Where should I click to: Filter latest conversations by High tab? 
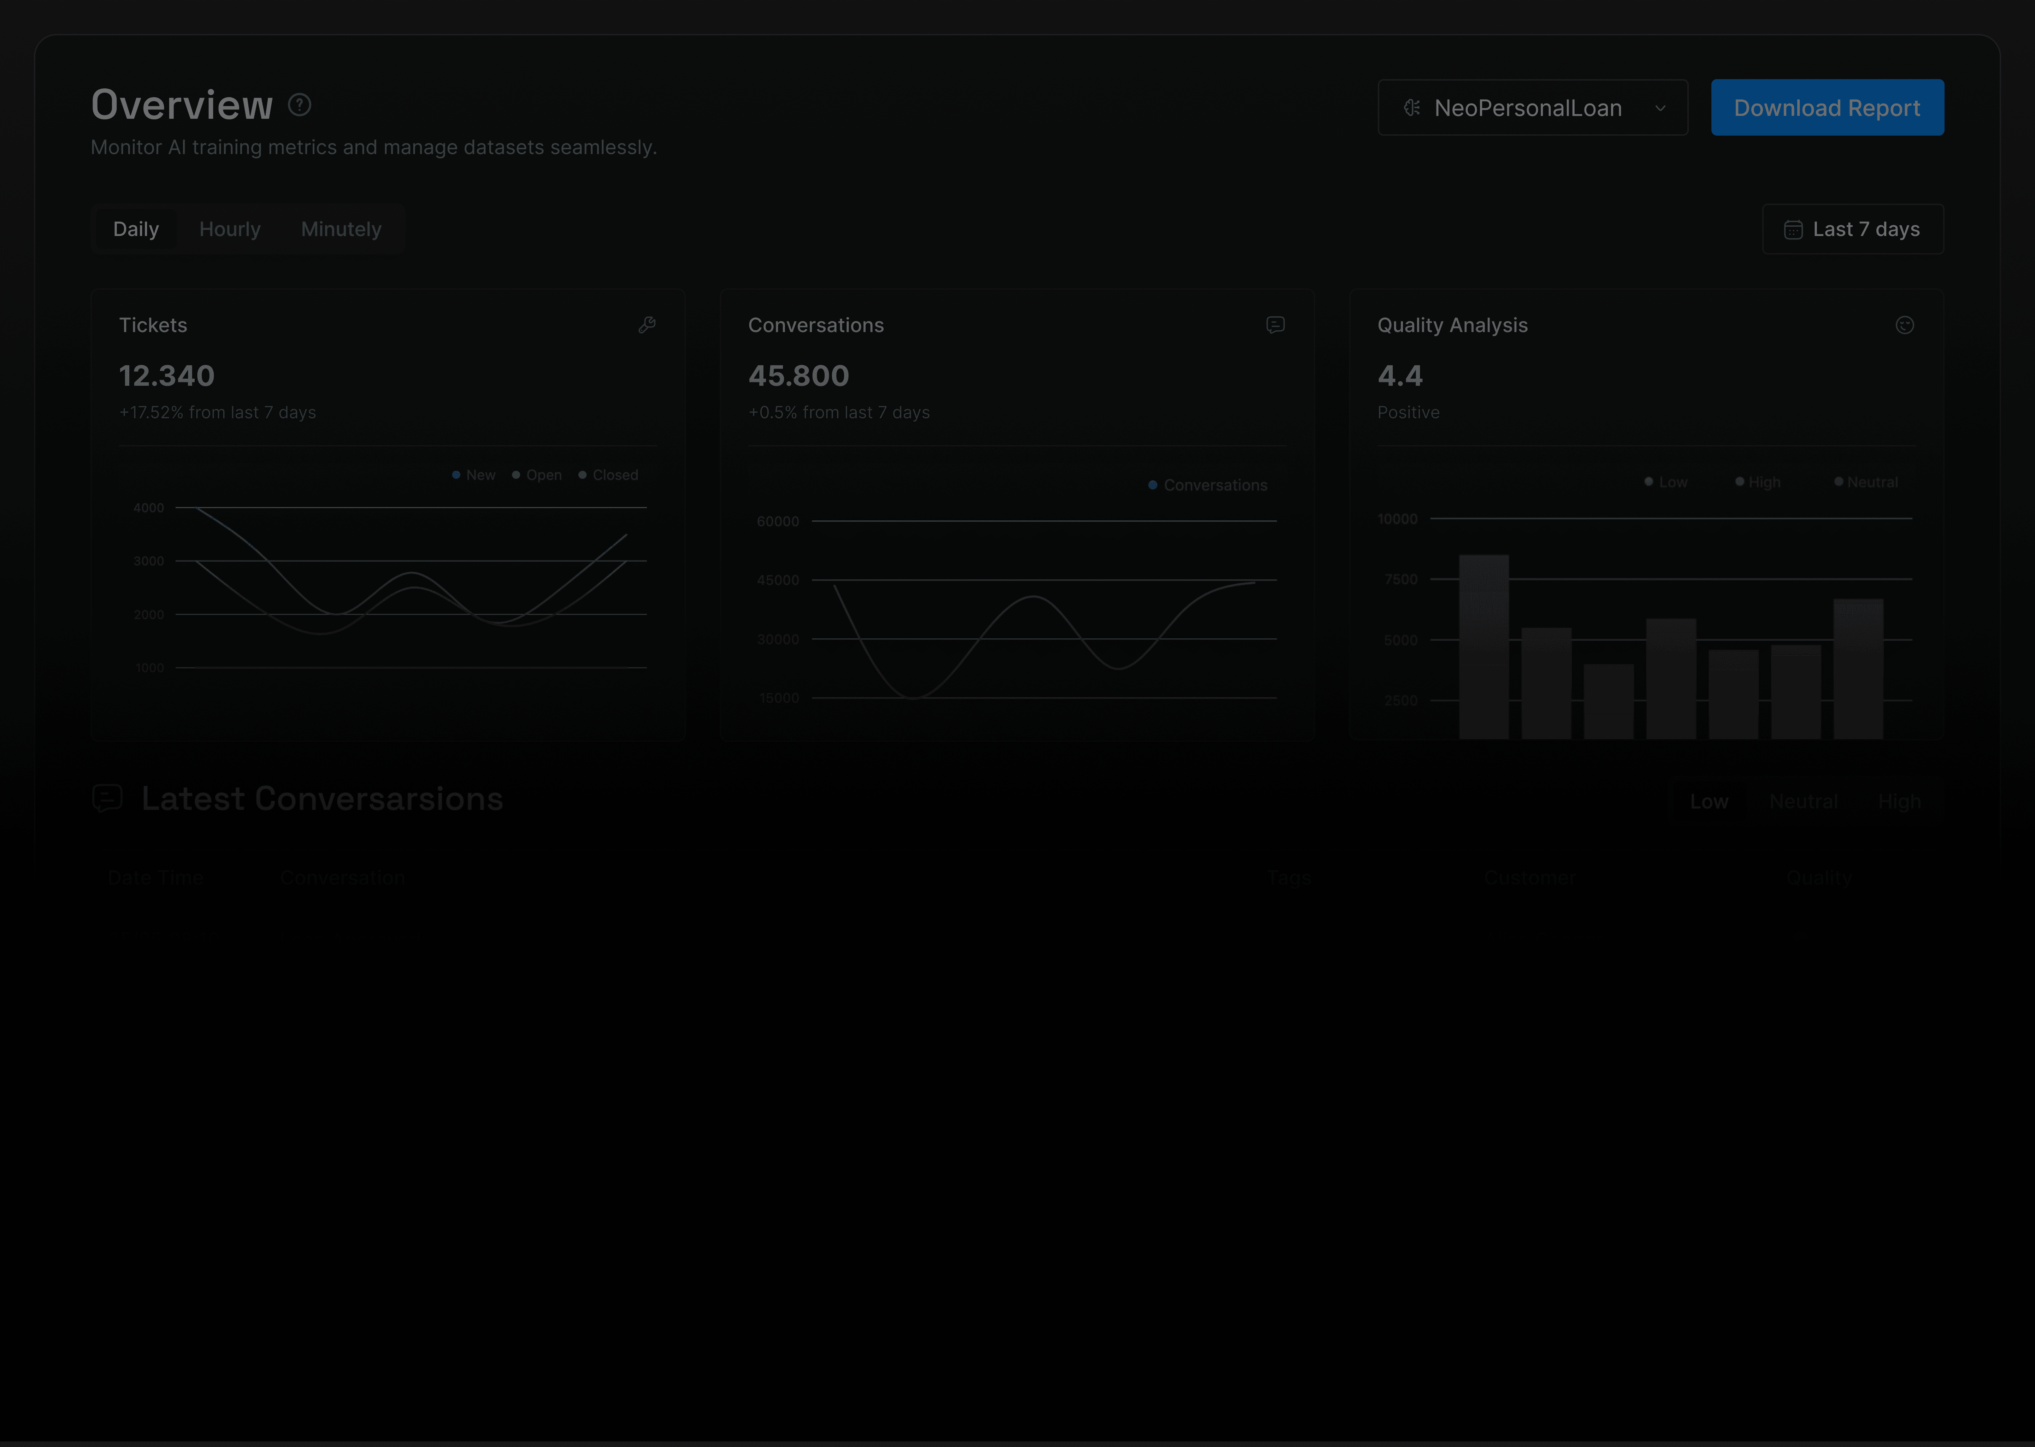1900,802
